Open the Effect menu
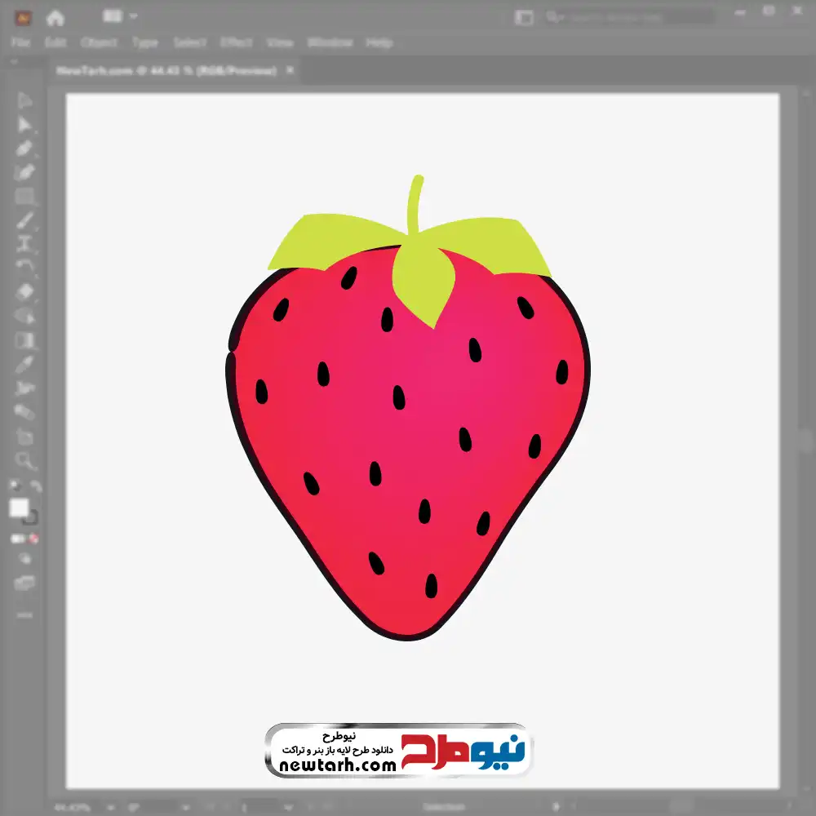Image resolution: width=816 pixels, height=816 pixels. [x=237, y=42]
